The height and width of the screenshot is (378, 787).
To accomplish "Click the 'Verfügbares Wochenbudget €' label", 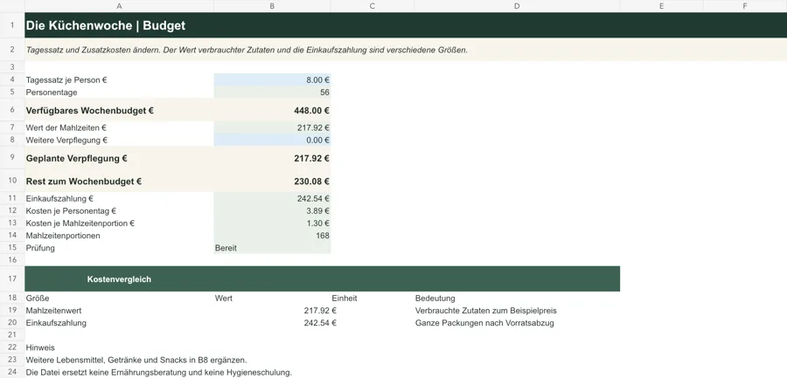I will point(90,111).
